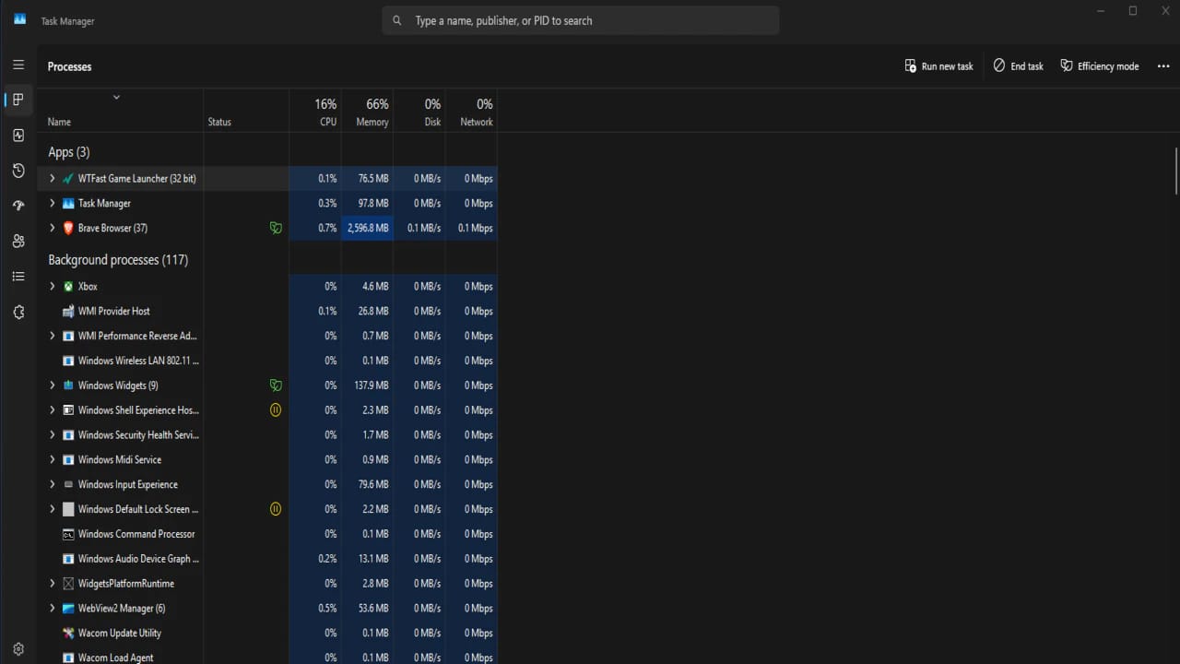This screenshot has height=664, width=1180.
Task: Open the Performance page icon
Action: pyautogui.click(x=18, y=135)
